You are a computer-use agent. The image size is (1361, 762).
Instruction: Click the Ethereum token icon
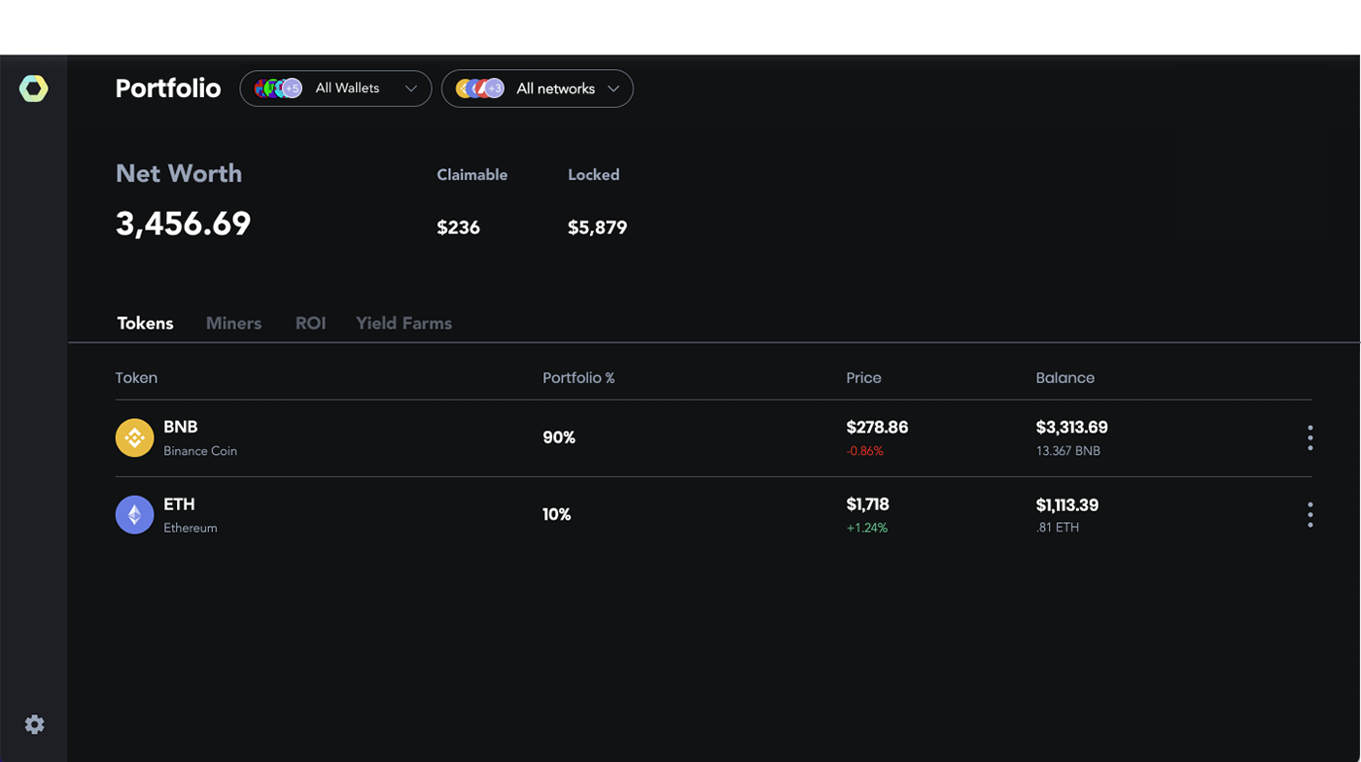tap(134, 515)
